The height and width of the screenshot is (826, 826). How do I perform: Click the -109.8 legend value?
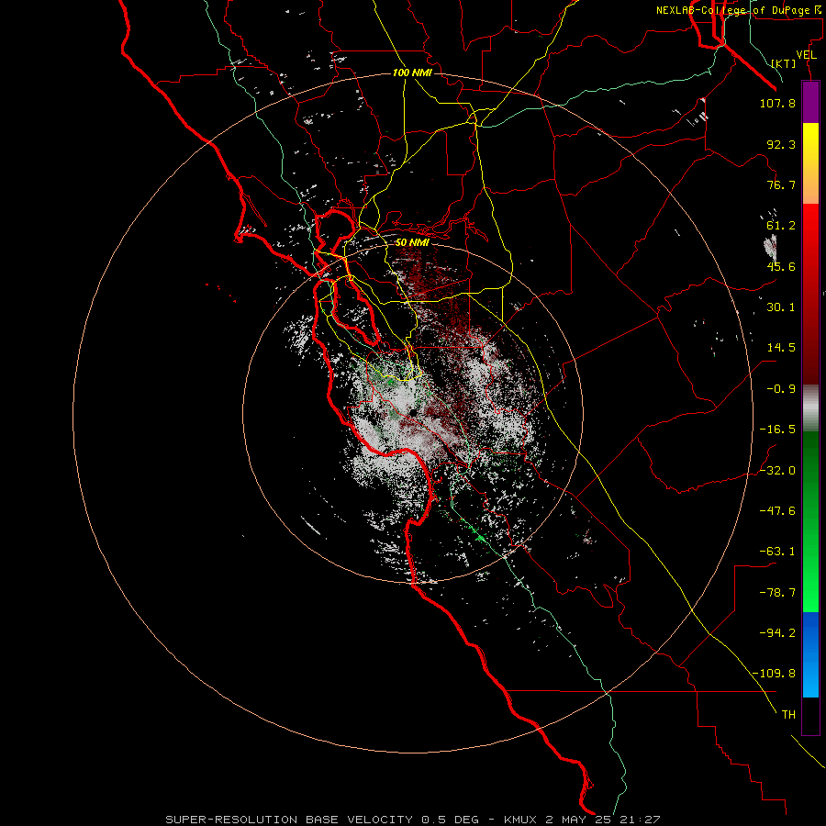[x=774, y=674]
